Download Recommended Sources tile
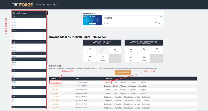 click(x=144, y=50)
